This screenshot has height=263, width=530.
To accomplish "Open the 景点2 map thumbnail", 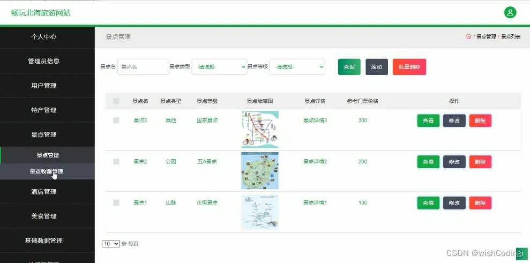I will pyautogui.click(x=260, y=171).
